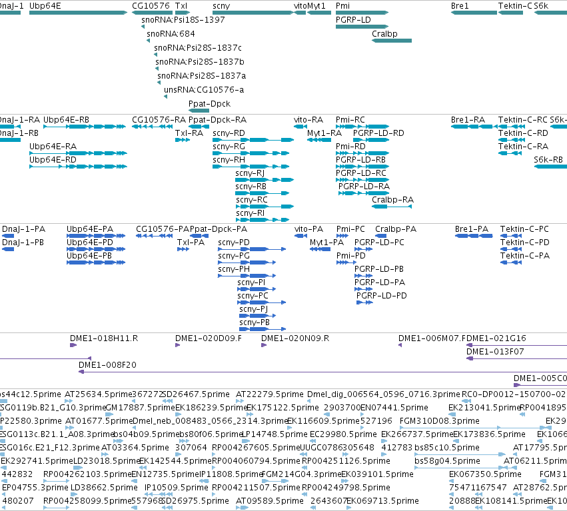Click protein vito-PA
This screenshot has width=567, height=511.
pos(301,236)
